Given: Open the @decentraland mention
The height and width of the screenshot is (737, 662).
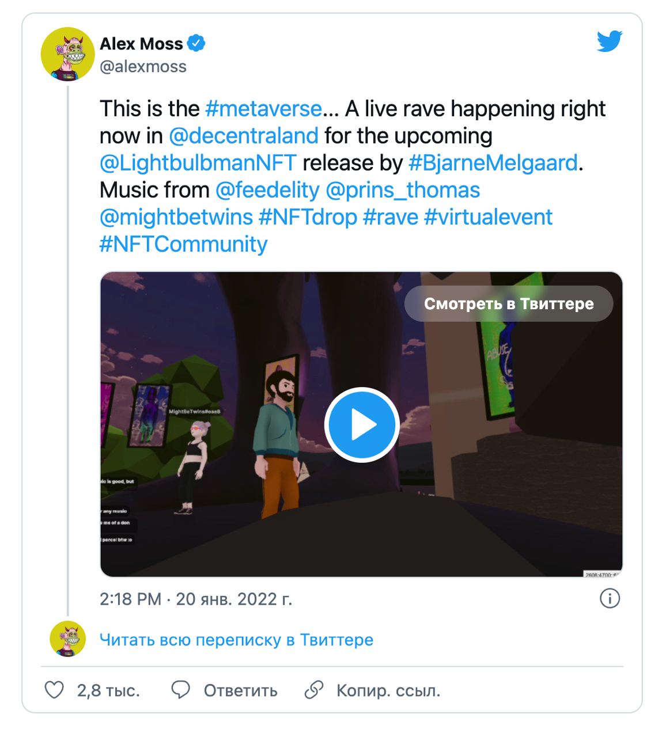Looking at the screenshot, I should (244, 135).
